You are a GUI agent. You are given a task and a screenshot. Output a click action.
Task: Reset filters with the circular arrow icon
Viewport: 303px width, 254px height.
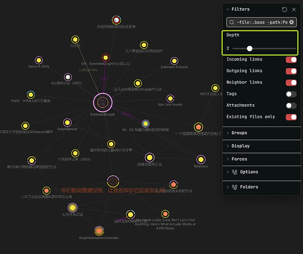[284, 10]
